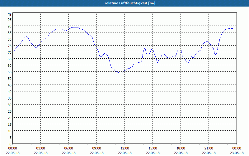Click the '%' unit label on the y-axis
Viewport: 249px width, 156px height.
10,14
